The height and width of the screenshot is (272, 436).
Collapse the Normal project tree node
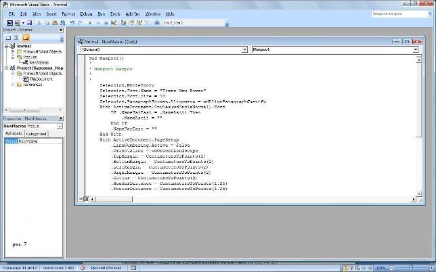coord(6,46)
